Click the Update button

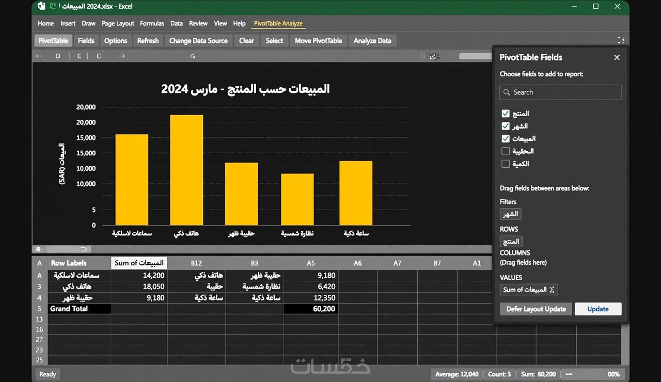(598, 309)
